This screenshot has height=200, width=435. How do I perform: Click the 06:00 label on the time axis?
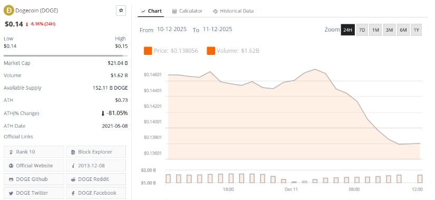(x=354, y=189)
